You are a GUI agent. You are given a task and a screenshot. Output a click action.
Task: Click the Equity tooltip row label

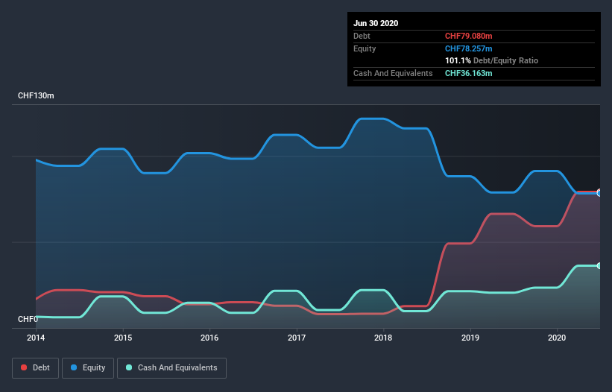pos(365,48)
